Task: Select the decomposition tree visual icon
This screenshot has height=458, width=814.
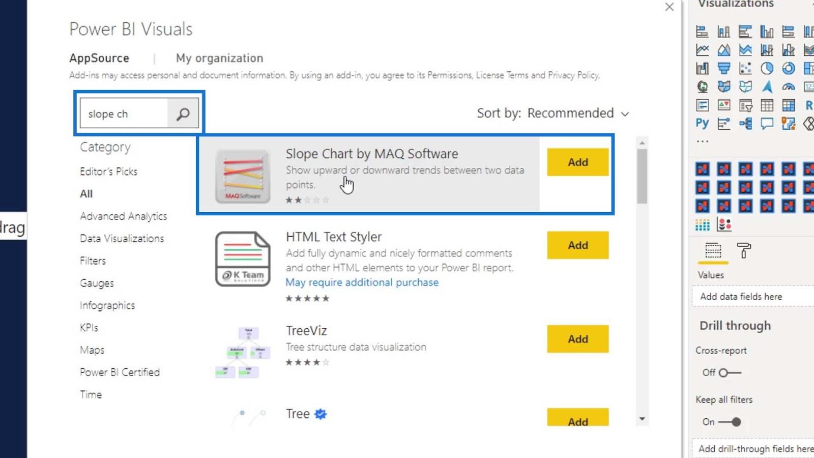Action: pos(745,123)
